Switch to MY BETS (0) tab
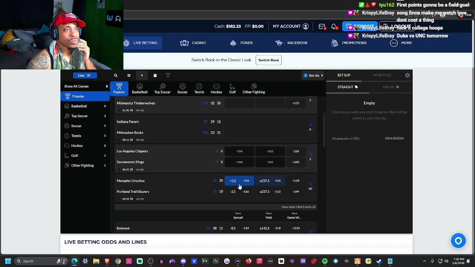 (x=382, y=75)
